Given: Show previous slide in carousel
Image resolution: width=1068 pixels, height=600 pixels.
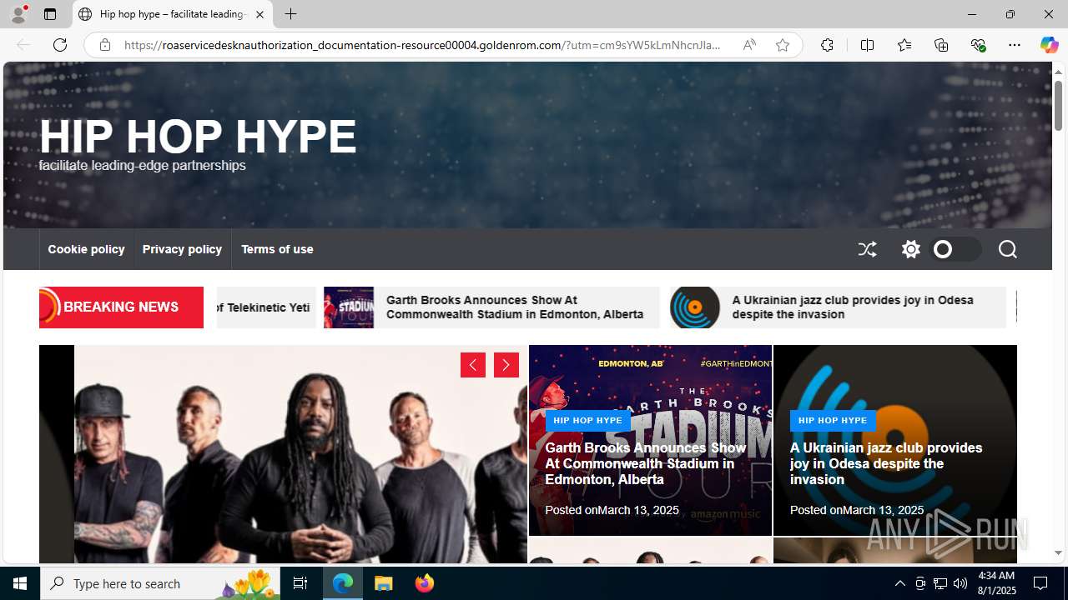Looking at the screenshot, I should pyautogui.click(x=473, y=365).
